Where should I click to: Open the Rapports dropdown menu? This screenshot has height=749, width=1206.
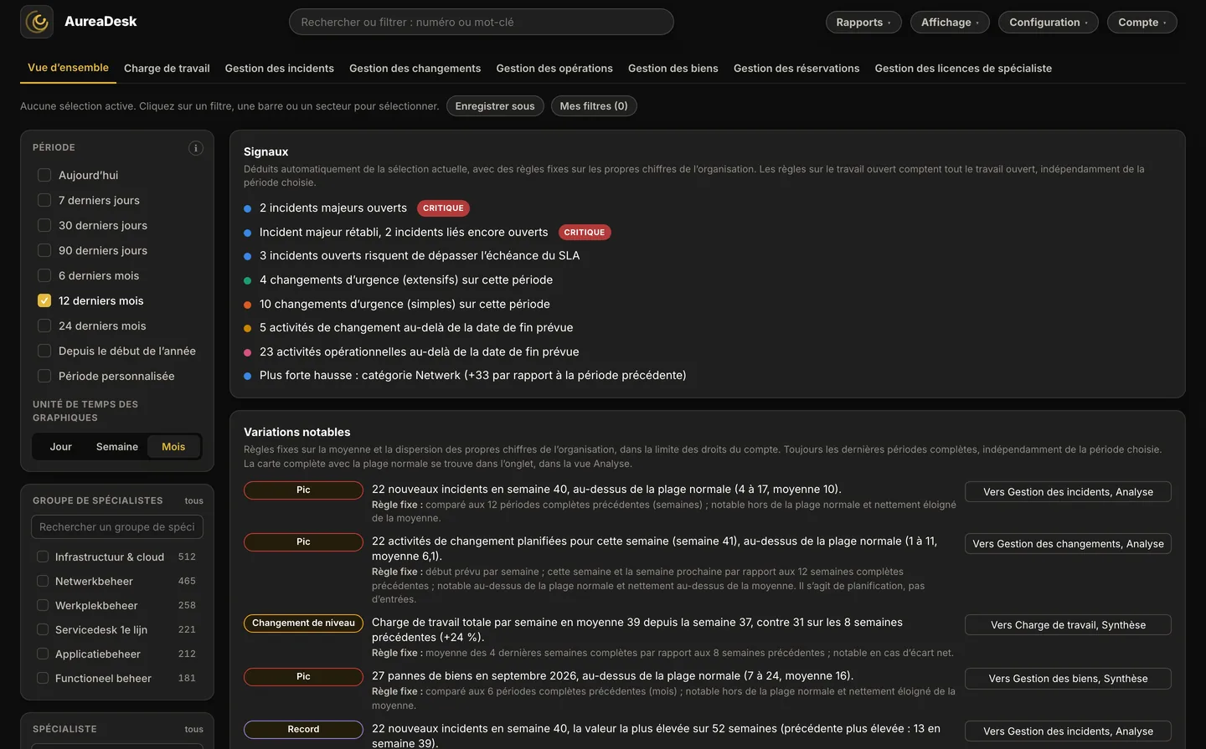pyautogui.click(x=863, y=23)
